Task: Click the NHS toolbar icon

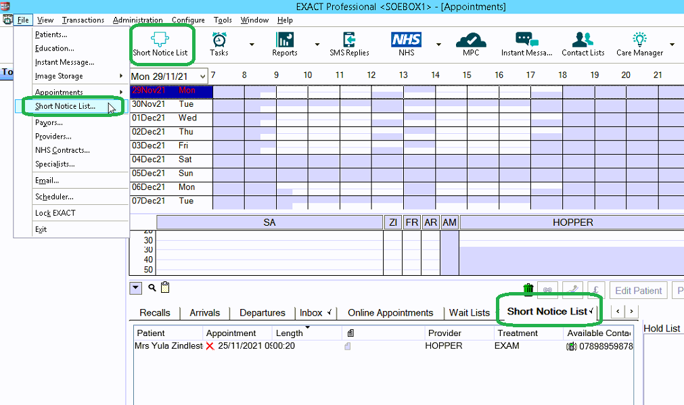Action: point(406,44)
